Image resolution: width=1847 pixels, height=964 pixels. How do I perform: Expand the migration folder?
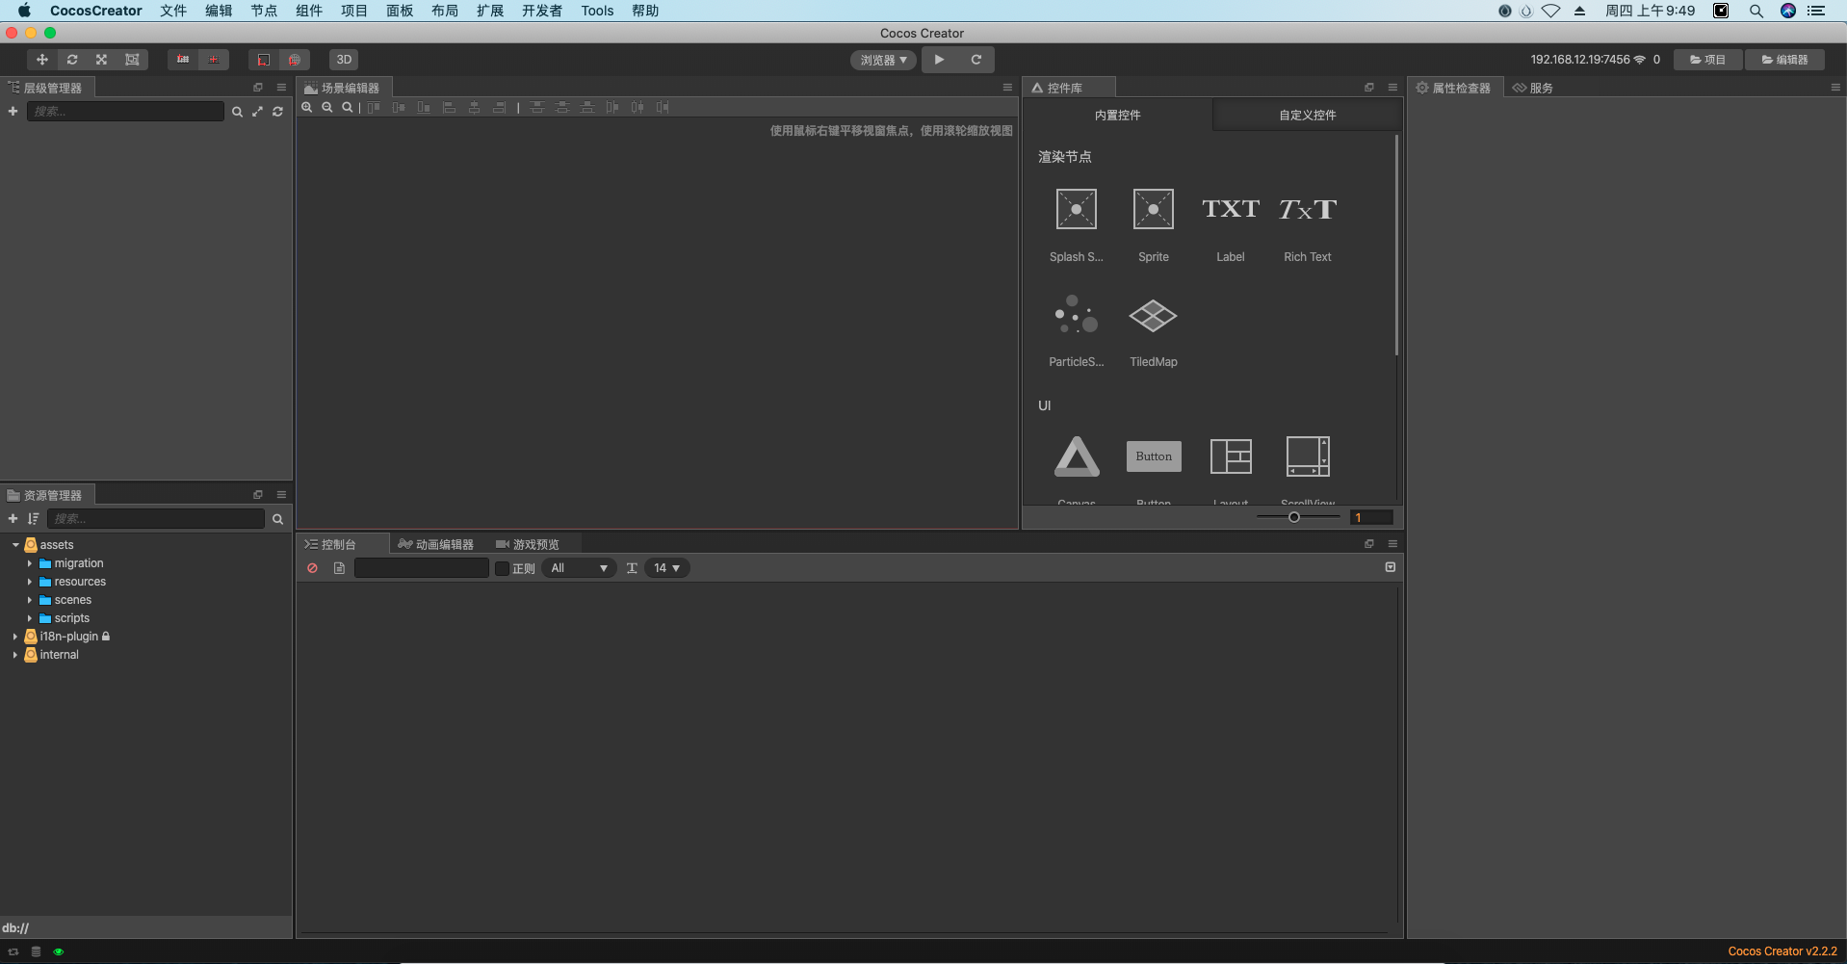[30, 563]
